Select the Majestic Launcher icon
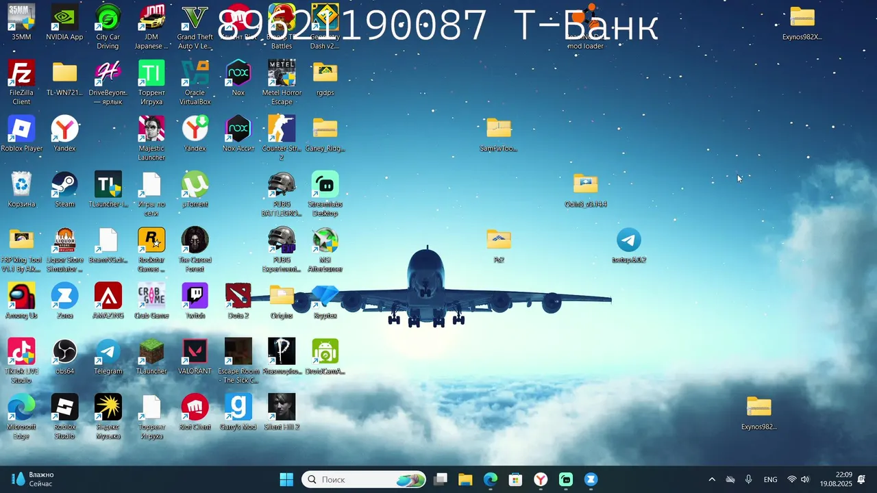This screenshot has width=877, height=493. (x=151, y=138)
